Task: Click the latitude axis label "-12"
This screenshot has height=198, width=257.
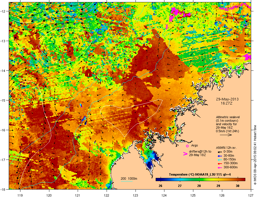Action: [x=3, y=11]
